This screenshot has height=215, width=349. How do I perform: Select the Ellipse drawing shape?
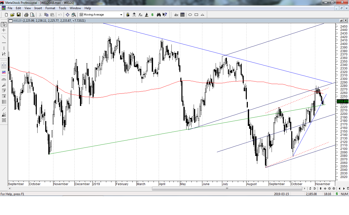[x=190, y=15]
